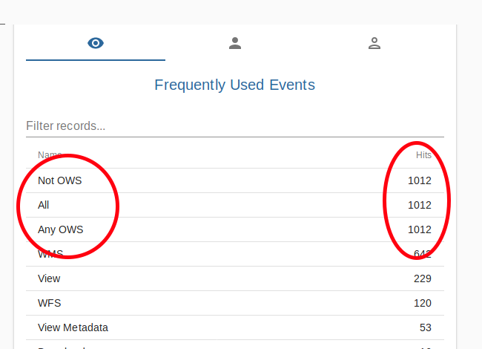482x349 pixels.
Task: Select the Not OWS row name
Action: coord(59,180)
